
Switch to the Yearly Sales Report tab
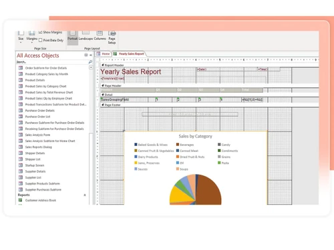coord(129,54)
